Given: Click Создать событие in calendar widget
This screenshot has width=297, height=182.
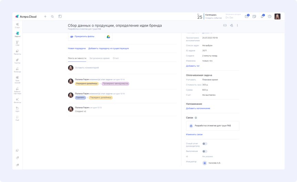Looking at the screenshot, I should coord(213,18).
